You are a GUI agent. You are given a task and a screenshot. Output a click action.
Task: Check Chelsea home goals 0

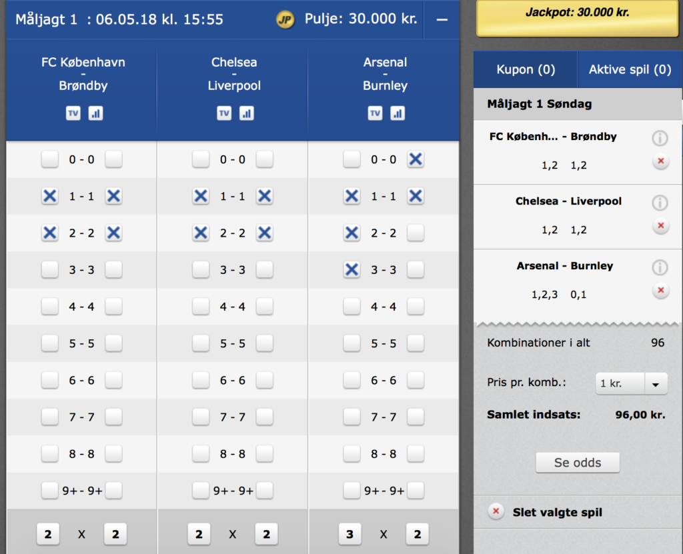pyautogui.click(x=201, y=159)
